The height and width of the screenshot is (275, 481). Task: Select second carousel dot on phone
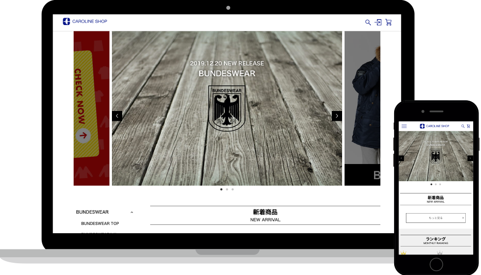(436, 185)
